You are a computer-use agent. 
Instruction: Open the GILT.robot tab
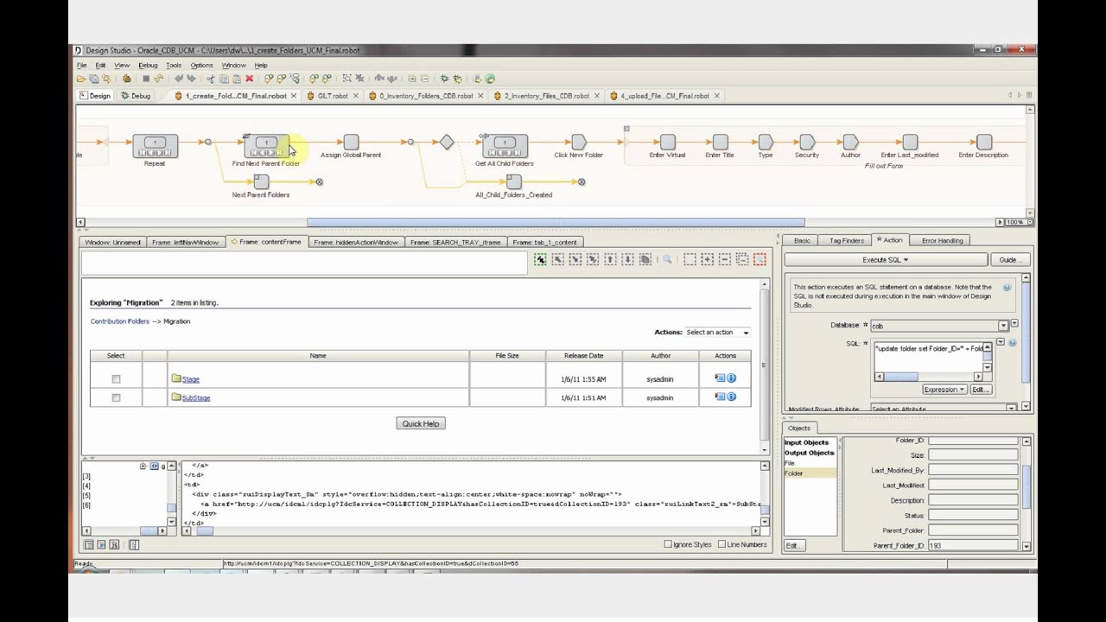(333, 96)
